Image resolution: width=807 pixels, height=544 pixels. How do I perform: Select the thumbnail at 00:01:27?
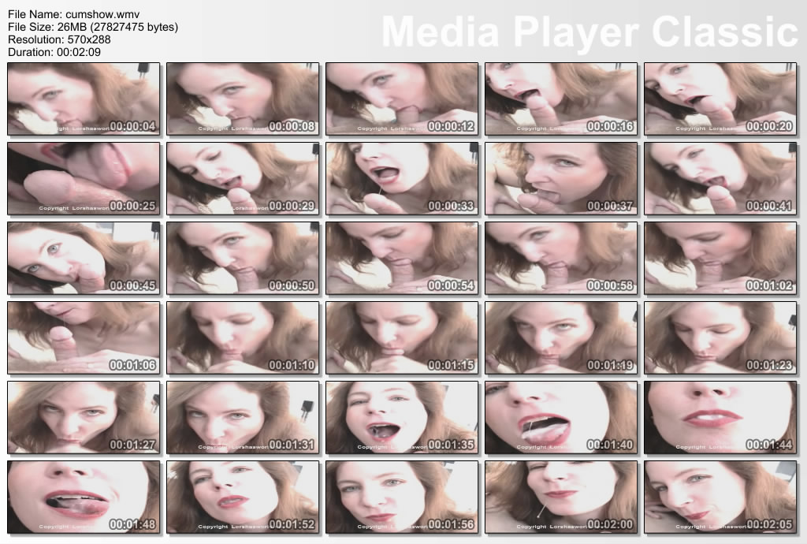(x=84, y=418)
